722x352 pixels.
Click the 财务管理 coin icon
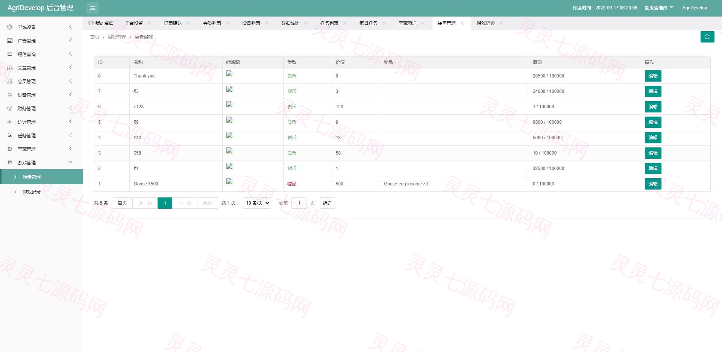pos(10,108)
